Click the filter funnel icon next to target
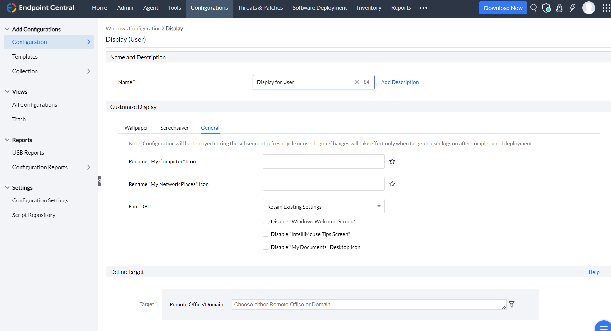Viewport: 611px width, 331px height. [511, 304]
